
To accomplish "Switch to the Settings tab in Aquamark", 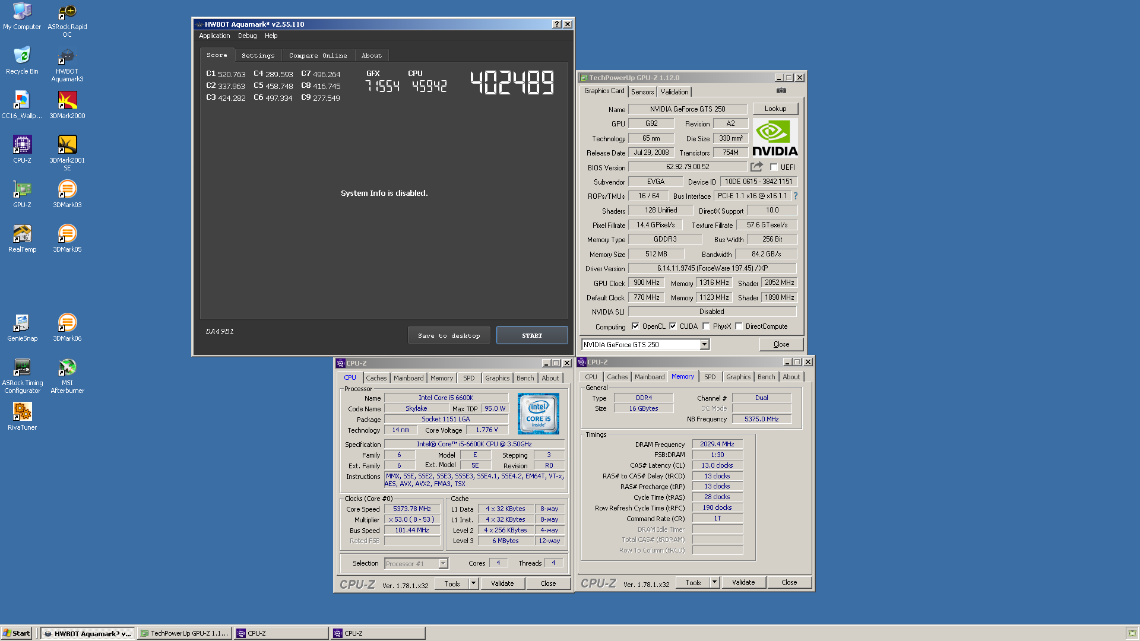I will pyautogui.click(x=258, y=55).
